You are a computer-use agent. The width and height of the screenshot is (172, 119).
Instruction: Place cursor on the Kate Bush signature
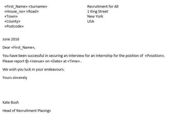click(11, 102)
